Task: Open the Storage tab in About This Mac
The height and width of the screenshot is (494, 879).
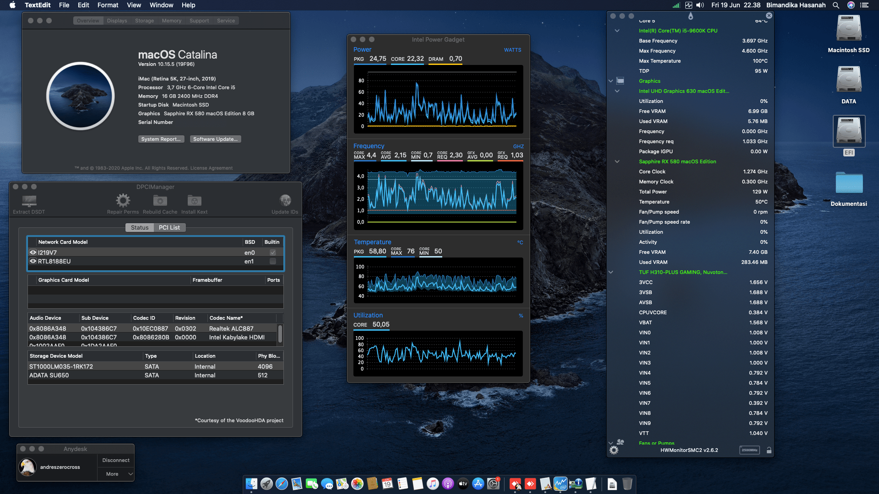Action: coord(144,21)
